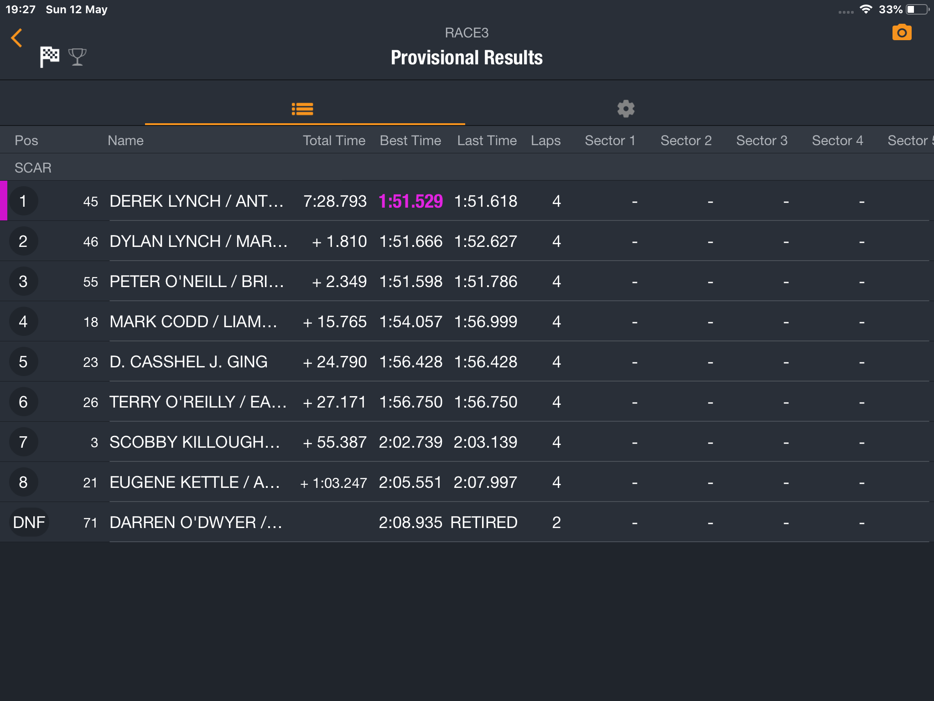Screen dimensions: 934x701
Task: Select the Laps column header
Action: click(x=545, y=141)
